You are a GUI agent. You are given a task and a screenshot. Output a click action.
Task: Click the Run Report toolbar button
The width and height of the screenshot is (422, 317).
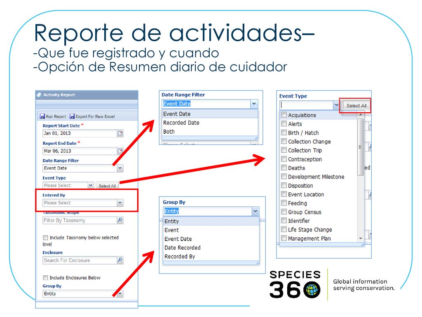click(53, 116)
